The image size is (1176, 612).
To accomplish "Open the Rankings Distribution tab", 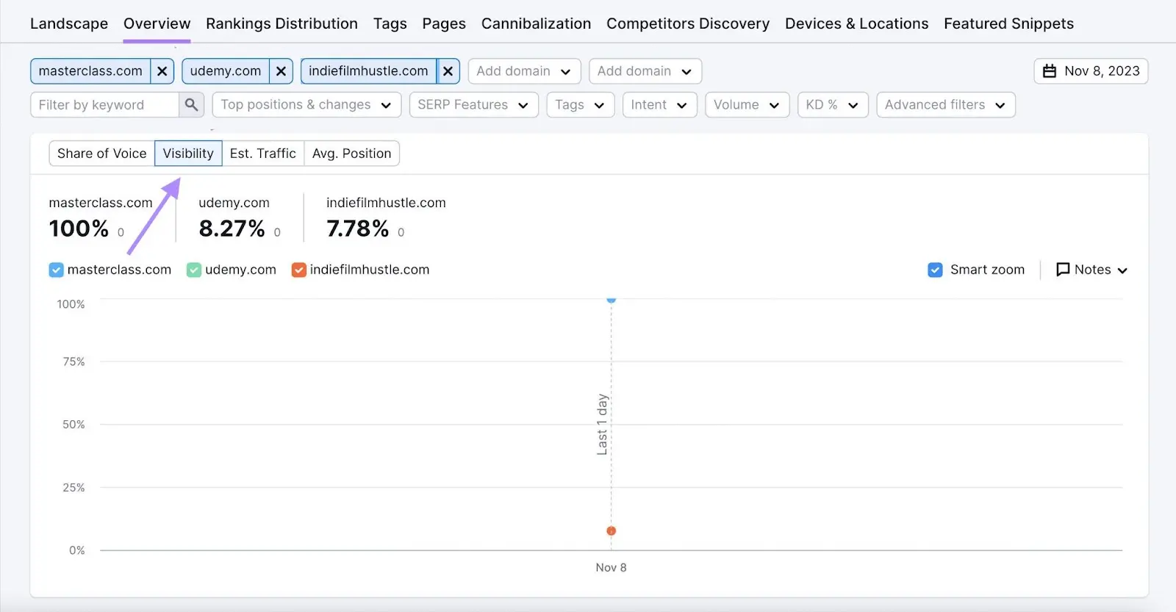I will tap(282, 24).
